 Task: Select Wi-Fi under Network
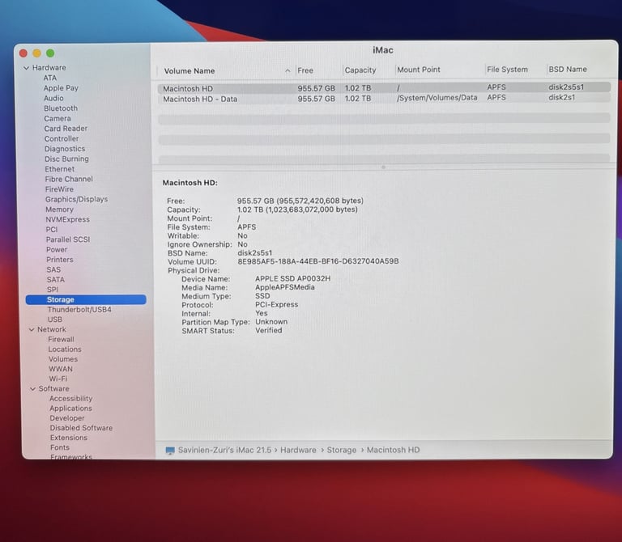point(58,379)
